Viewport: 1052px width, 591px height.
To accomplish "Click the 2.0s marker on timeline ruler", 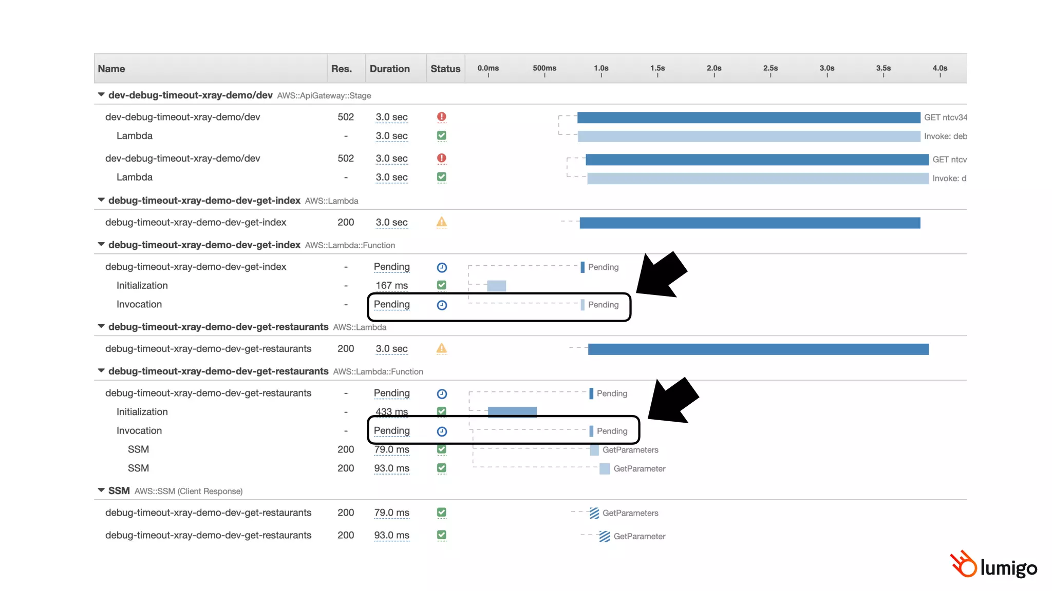I will (x=713, y=69).
